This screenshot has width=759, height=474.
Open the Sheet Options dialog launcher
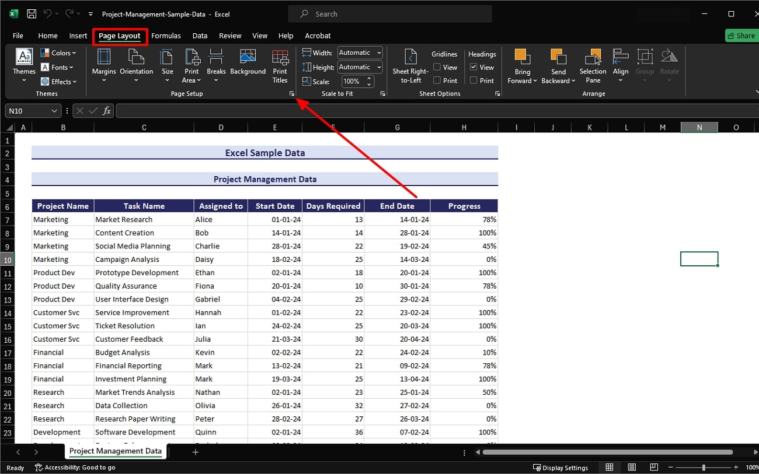[x=497, y=93]
